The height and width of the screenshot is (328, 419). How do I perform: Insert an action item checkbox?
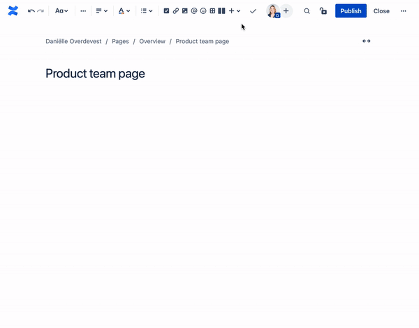point(166,11)
